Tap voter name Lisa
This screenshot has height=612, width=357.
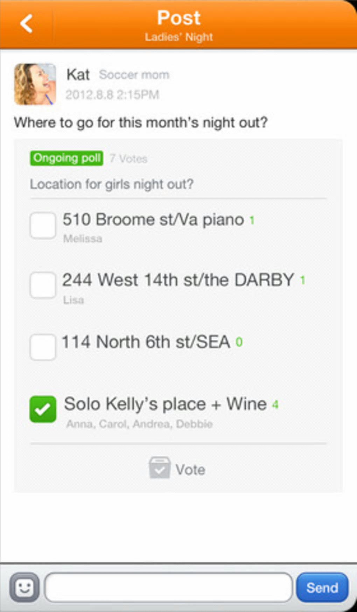pyautogui.click(x=73, y=300)
